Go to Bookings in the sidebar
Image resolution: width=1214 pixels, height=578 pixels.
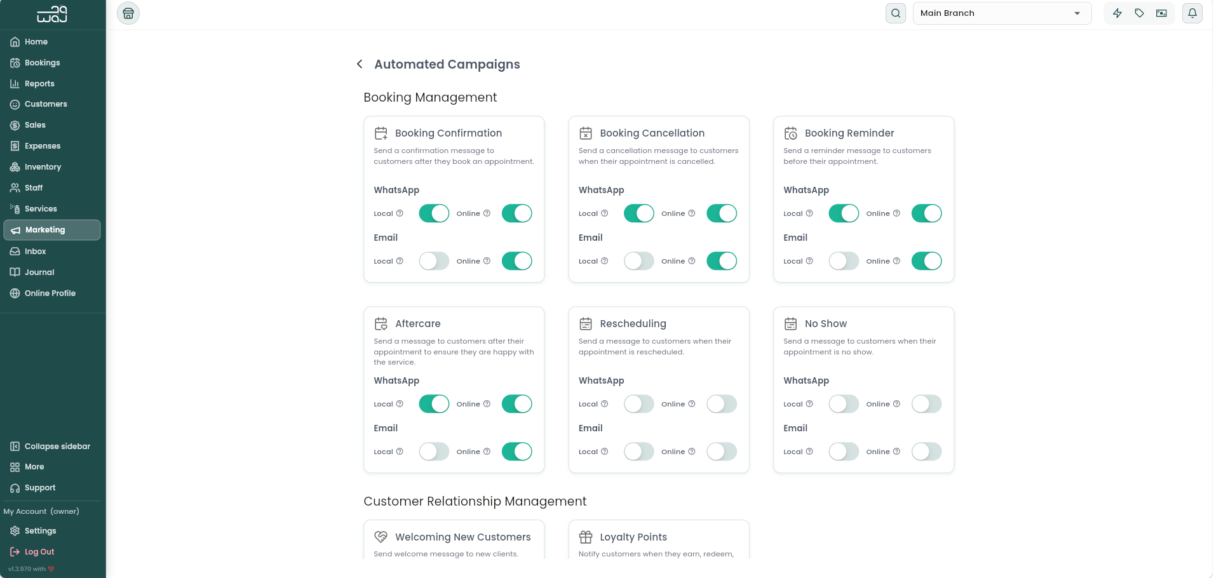pos(52,63)
